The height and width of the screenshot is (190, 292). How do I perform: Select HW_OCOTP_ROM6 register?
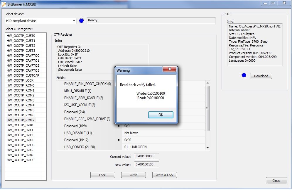point(21,115)
